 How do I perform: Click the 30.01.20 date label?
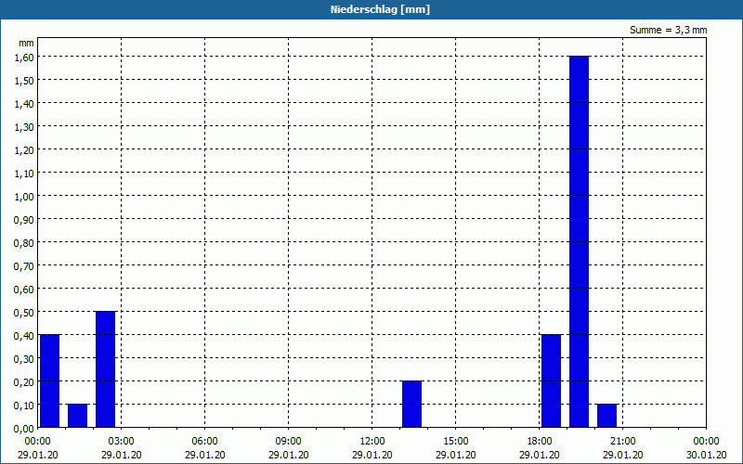coord(706,455)
